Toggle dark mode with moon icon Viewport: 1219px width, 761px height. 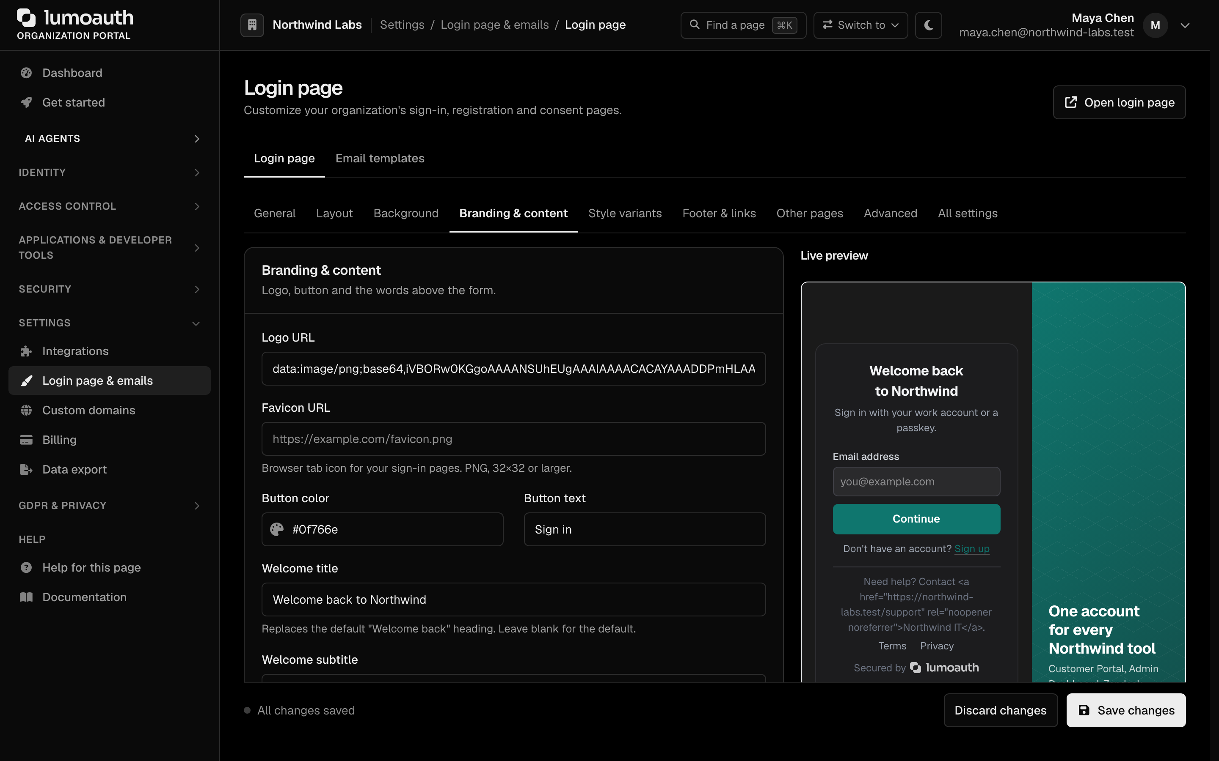tap(928, 25)
